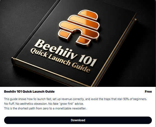Click the Download button

tap(78, 120)
